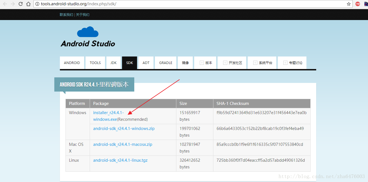Reload the page with the refresh icon

[x=21, y=4]
